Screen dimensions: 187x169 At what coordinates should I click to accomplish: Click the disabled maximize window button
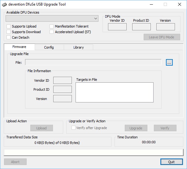click(x=165, y=5)
